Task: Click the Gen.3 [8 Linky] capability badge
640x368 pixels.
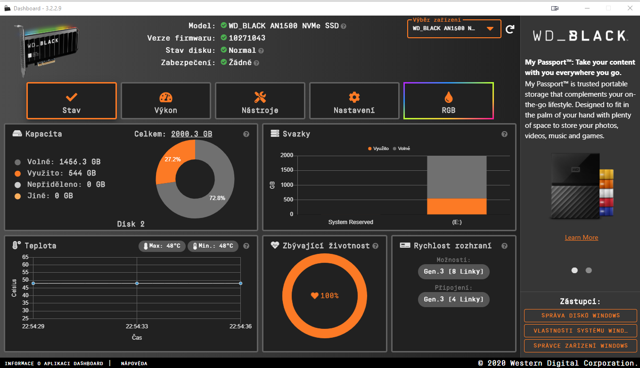Action: [x=454, y=272]
